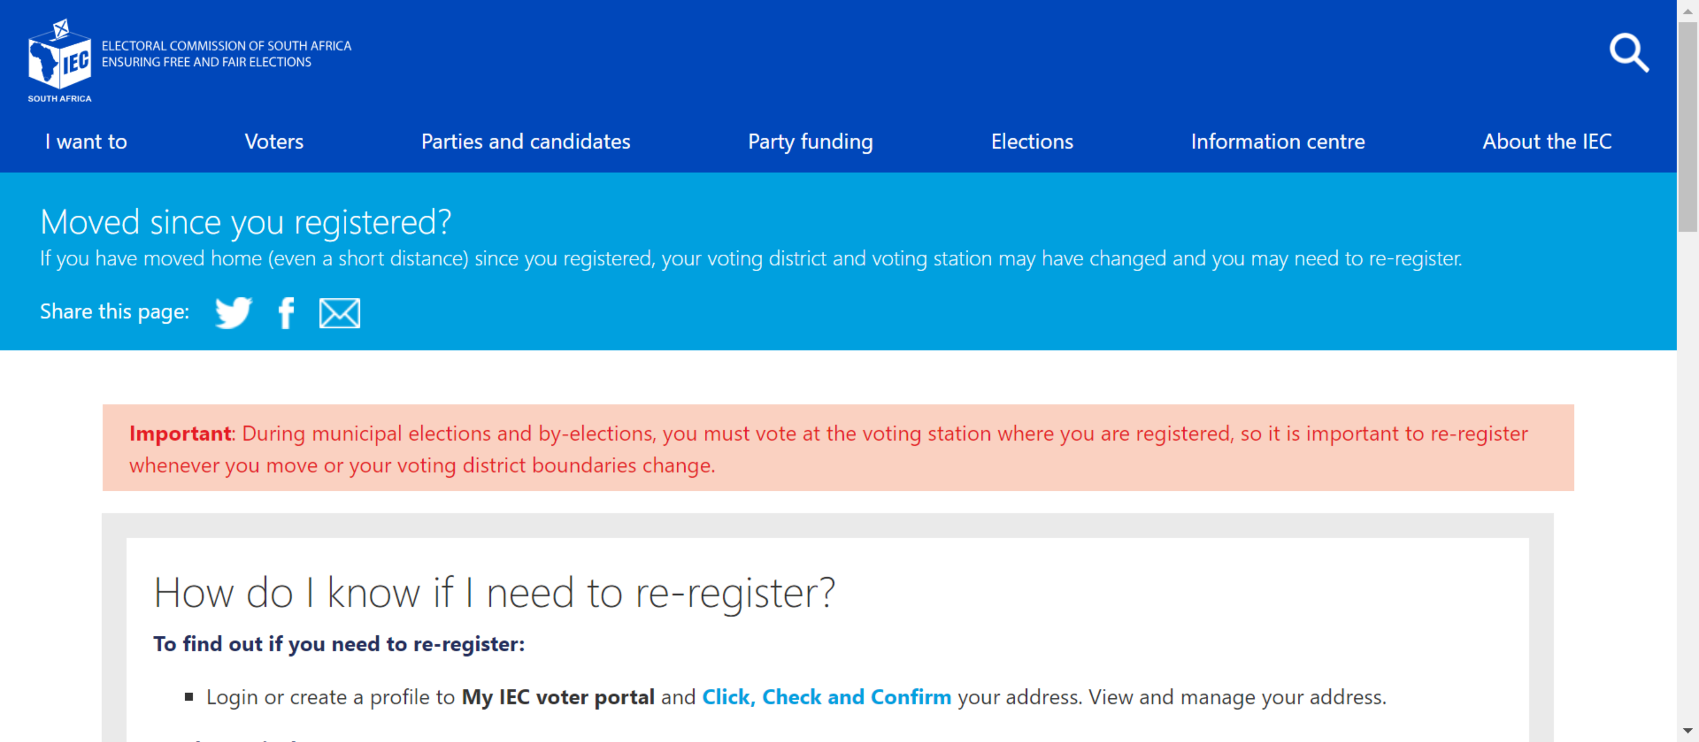Open the Parties and candidates menu
The height and width of the screenshot is (742, 1699).
tap(526, 141)
